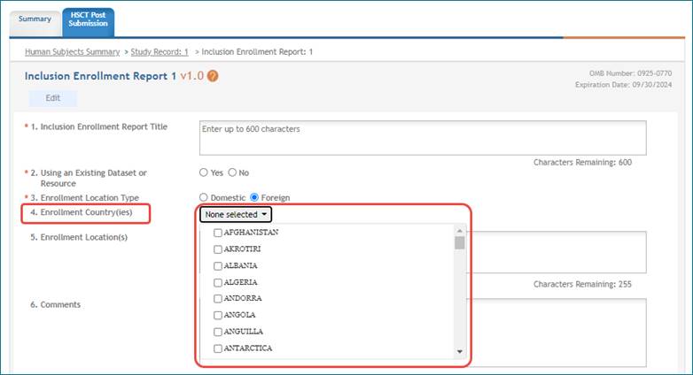Tick the ALBANIA checkbox
The image size is (693, 375).
(x=218, y=265)
